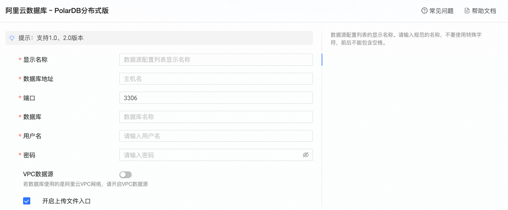
Task: Focus the 密码 input field
Action: [216, 155]
